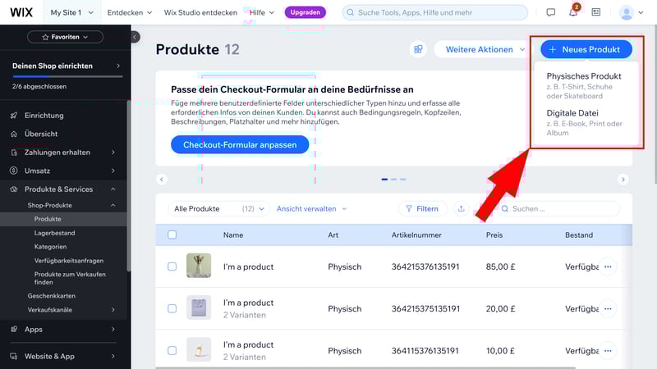Open the My Site 1 site switcher
This screenshot has width=657, height=369.
point(71,13)
